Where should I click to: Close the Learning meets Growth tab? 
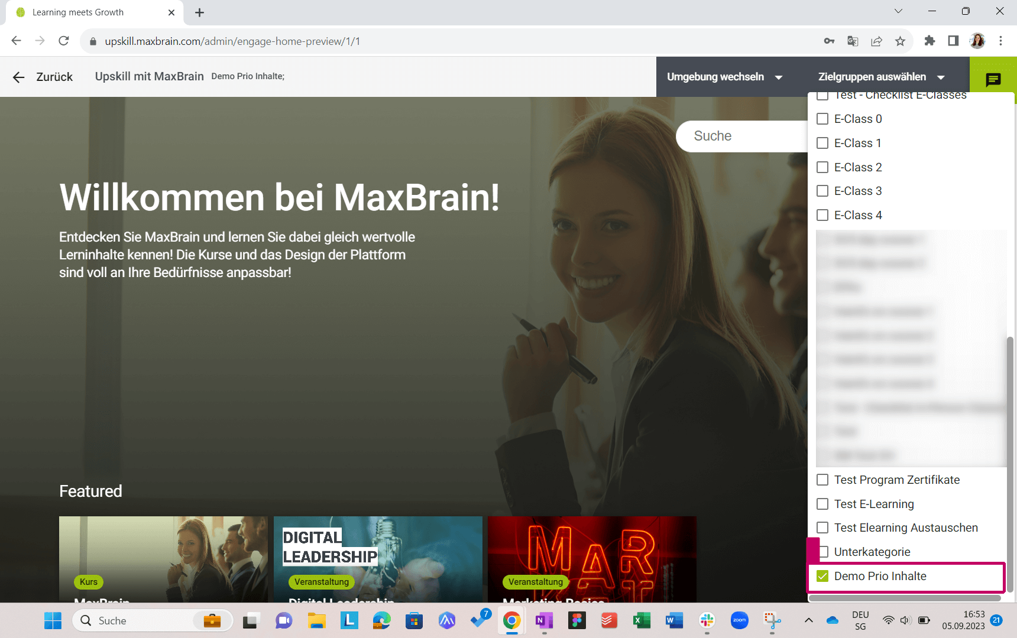click(171, 12)
